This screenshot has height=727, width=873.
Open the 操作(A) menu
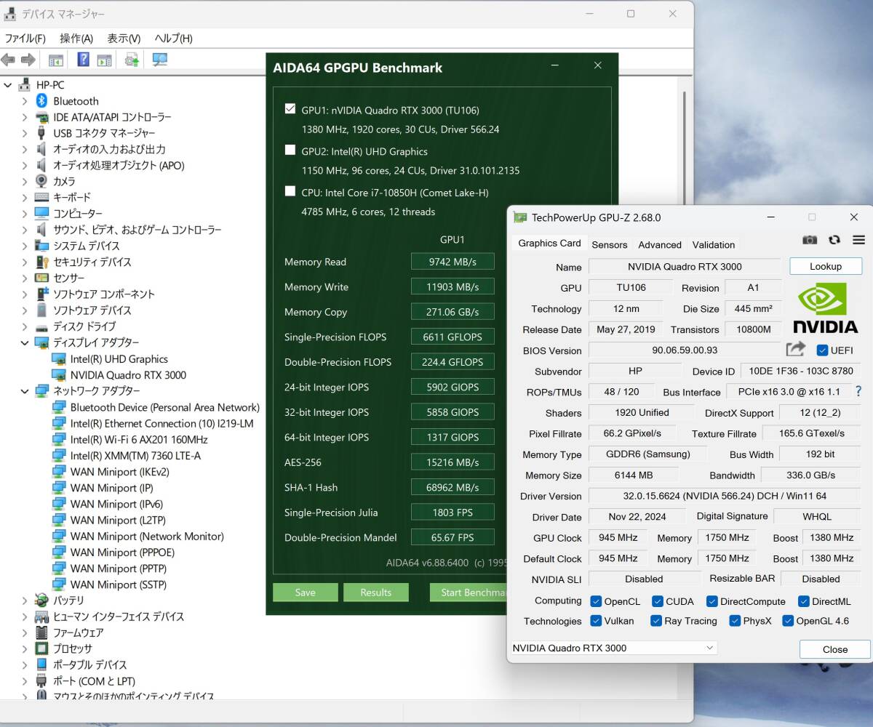point(76,39)
